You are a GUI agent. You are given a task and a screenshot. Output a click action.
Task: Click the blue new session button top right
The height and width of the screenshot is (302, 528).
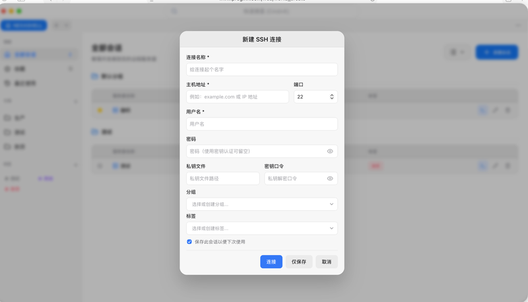(496, 52)
